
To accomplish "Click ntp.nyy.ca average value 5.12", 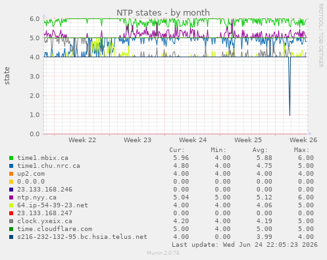I will [264, 197].
